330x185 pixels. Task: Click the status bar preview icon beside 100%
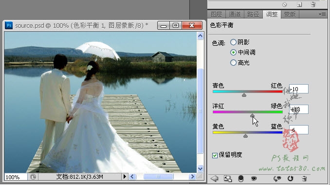pyautogui.click(x=33, y=177)
